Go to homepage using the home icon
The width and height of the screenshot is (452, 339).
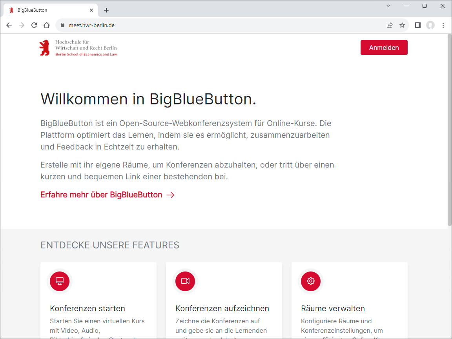[x=46, y=25]
